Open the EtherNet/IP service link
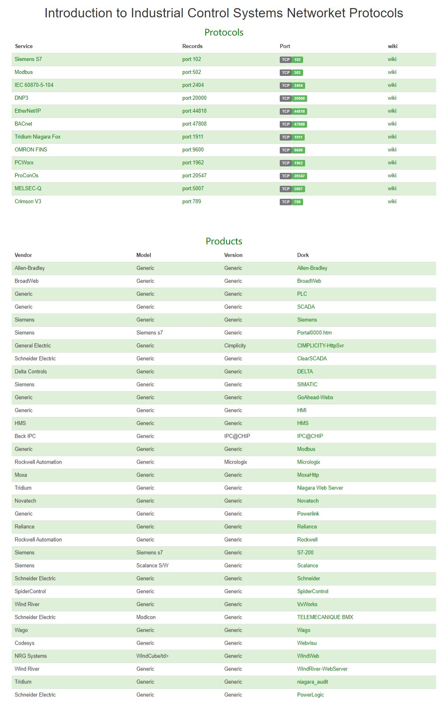 [x=28, y=111]
